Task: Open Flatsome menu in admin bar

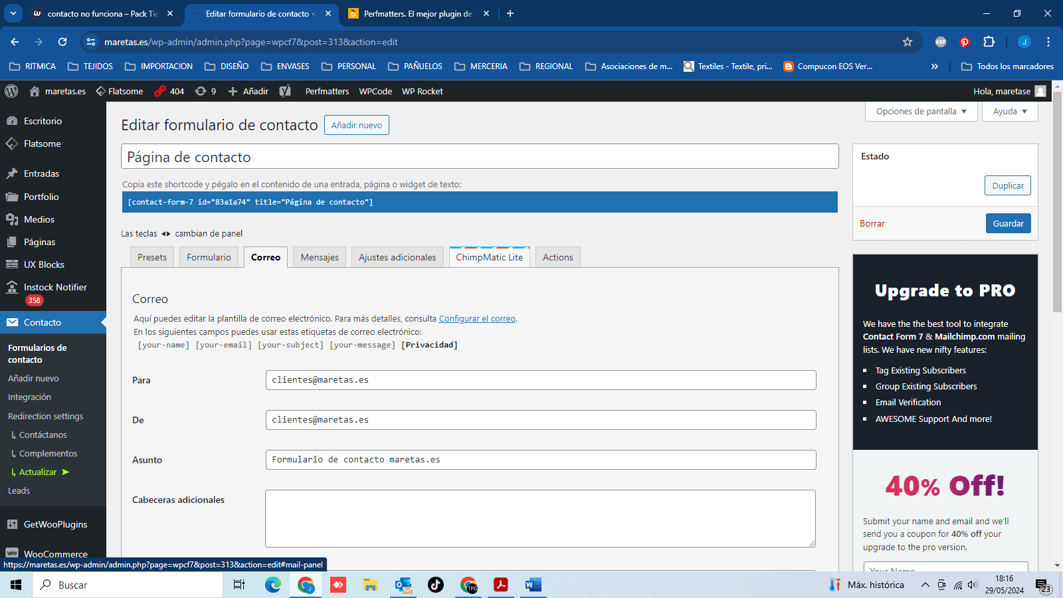Action: pyautogui.click(x=119, y=91)
